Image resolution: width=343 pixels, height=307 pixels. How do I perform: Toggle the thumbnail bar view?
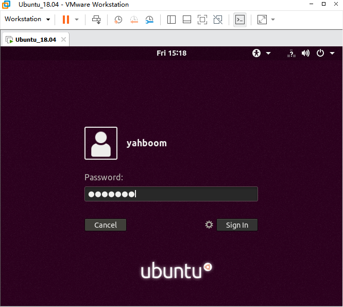tap(187, 20)
